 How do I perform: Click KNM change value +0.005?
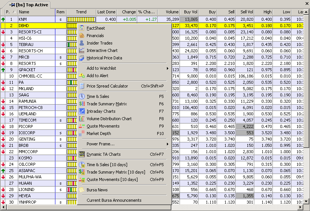point(129,19)
